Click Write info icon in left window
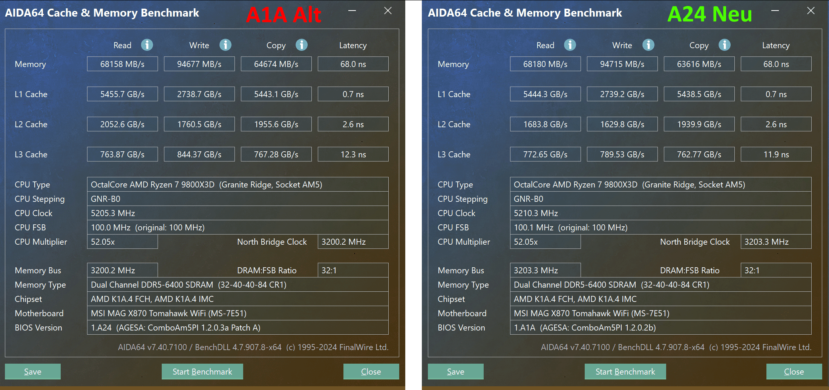The height and width of the screenshot is (390, 829). [x=225, y=45]
